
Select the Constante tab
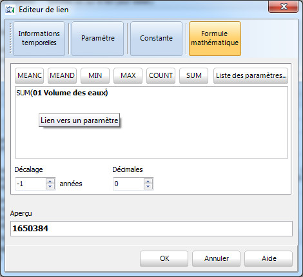click(156, 39)
